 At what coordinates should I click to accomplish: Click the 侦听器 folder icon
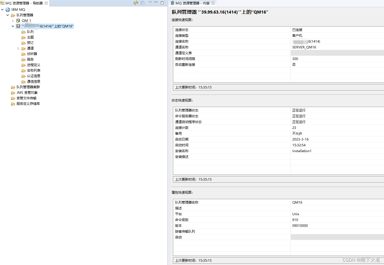pyautogui.click(x=23, y=54)
